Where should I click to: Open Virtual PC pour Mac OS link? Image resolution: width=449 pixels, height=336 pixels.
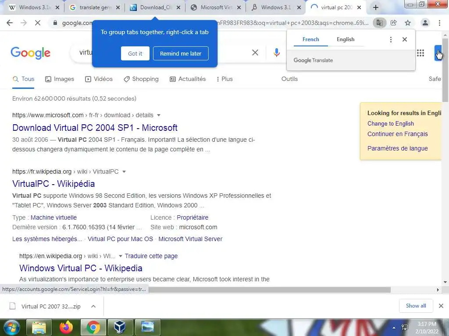pyautogui.click(x=120, y=239)
